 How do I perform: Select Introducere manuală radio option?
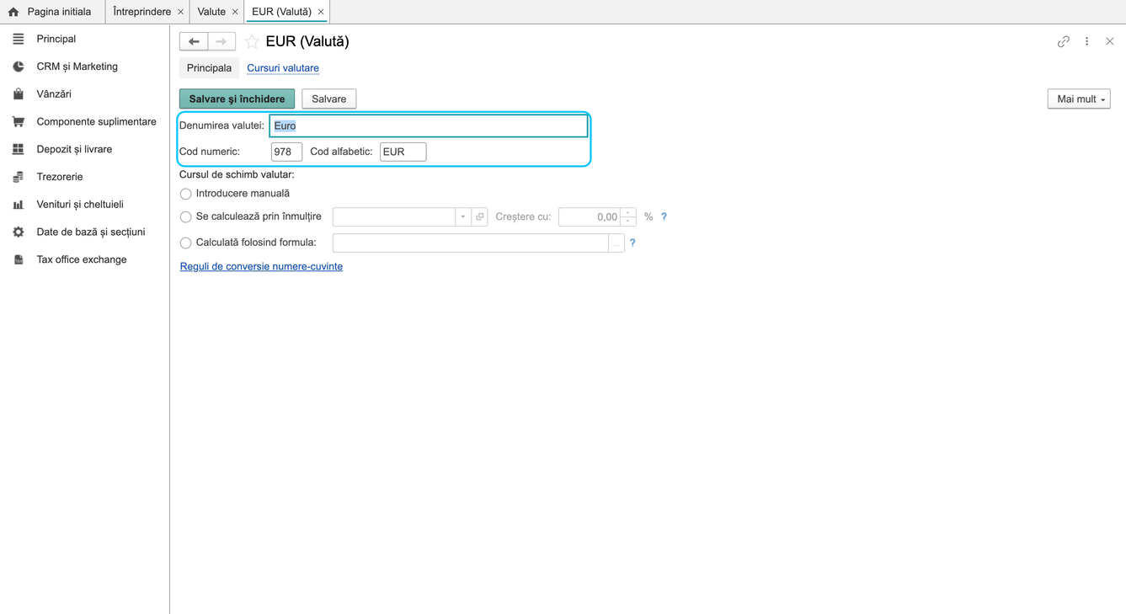pos(185,194)
